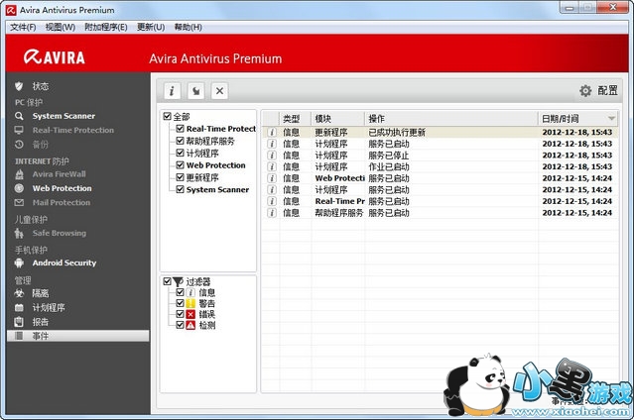Click the shield icon beside 状态
The height and width of the screenshot is (420, 634).
click(x=19, y=86)
